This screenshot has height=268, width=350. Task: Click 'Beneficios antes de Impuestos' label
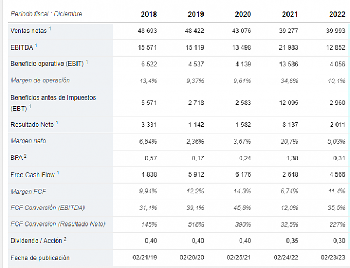pos(53,97)
